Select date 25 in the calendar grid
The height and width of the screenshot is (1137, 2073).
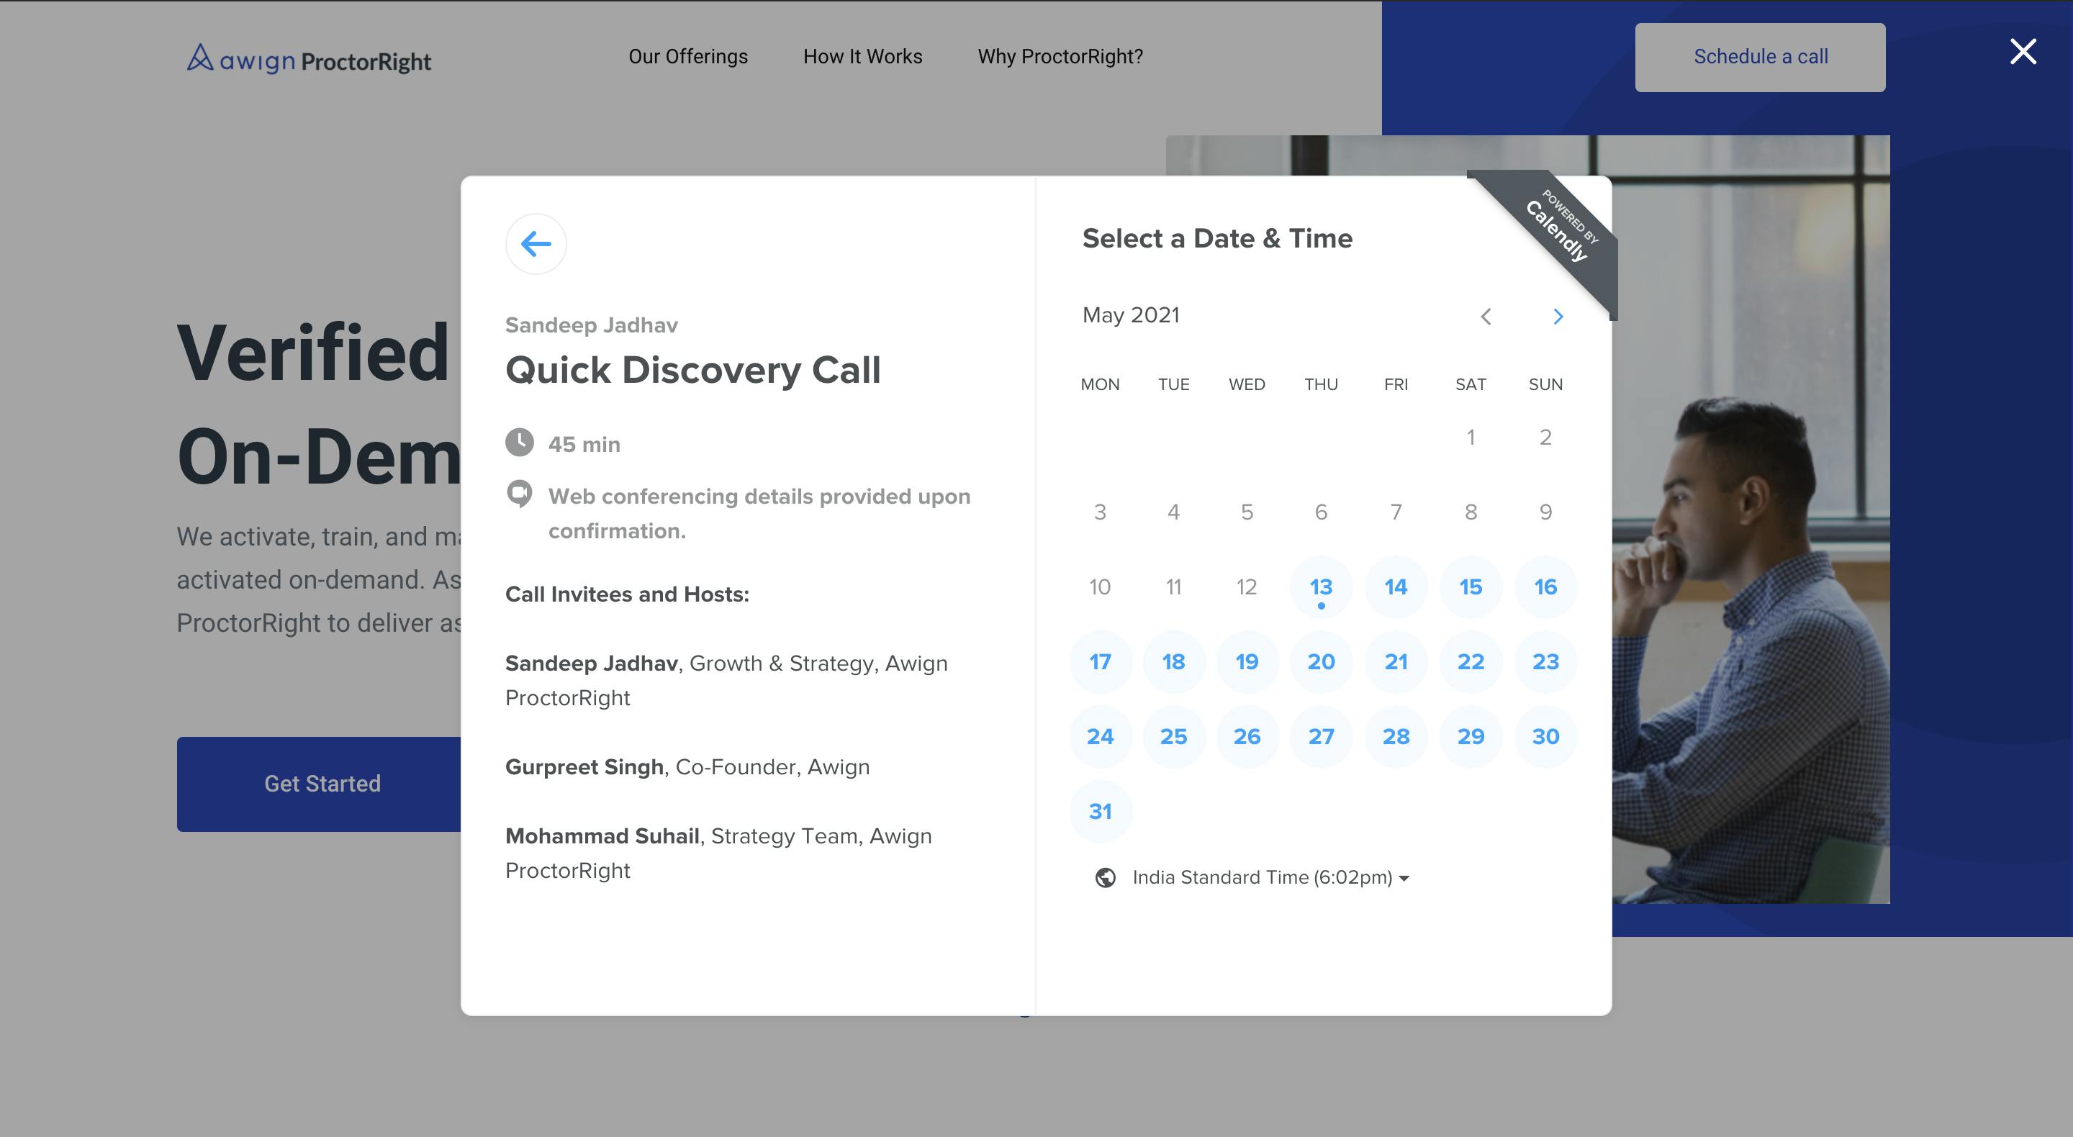click(x=1173, y=736)
